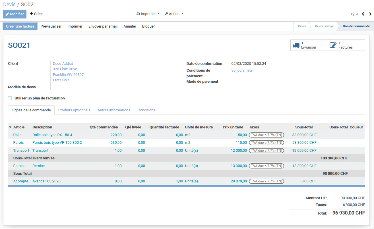Screen dimensions: 374x229
Task: Click TVA tax tag on Dalle line
Action: (266, 135)
